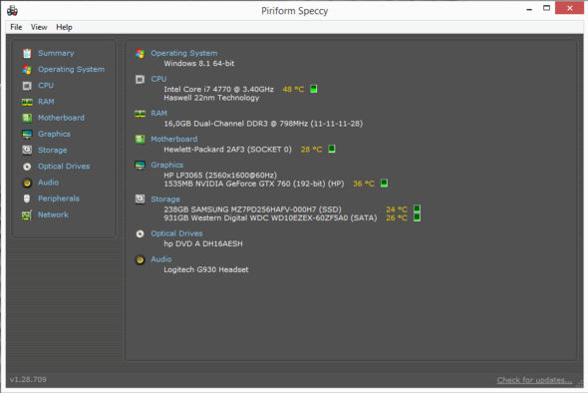
Task: Open Graphics section from sidebar
Action: 54,134
